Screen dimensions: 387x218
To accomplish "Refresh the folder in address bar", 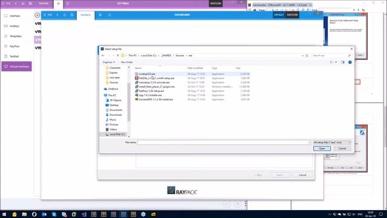I will coord(307,56).
